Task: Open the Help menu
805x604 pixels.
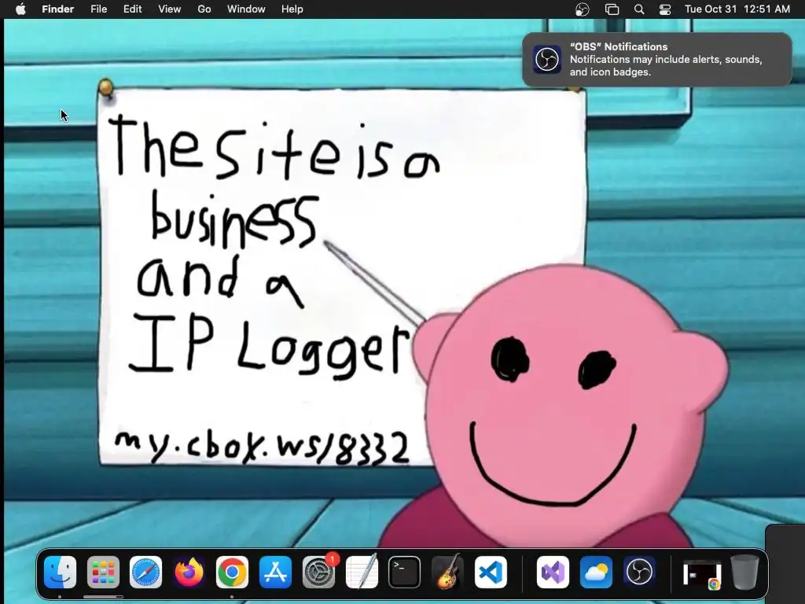Action: click(x=292, y=9)
